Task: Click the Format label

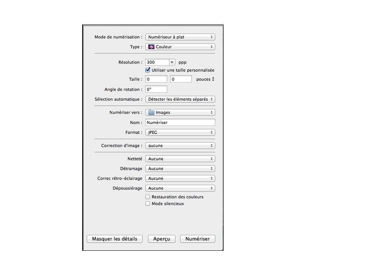Action: 134,132
